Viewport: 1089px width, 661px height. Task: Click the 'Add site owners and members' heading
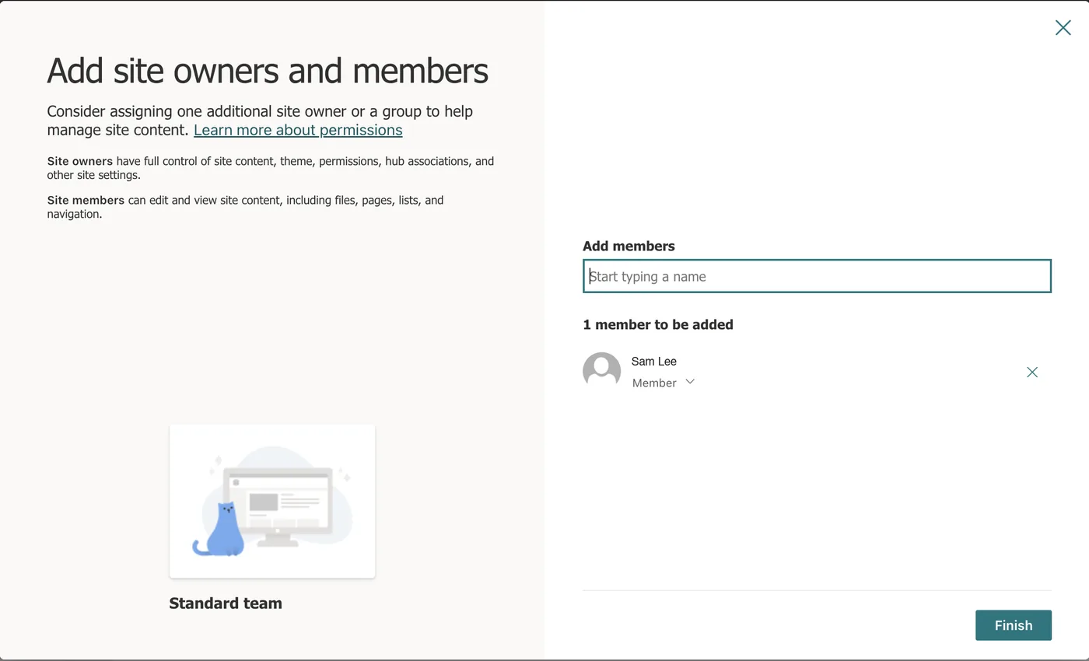coord(268,71)
